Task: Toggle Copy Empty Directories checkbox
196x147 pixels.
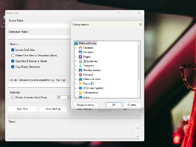Action: [x=13, y=67]
